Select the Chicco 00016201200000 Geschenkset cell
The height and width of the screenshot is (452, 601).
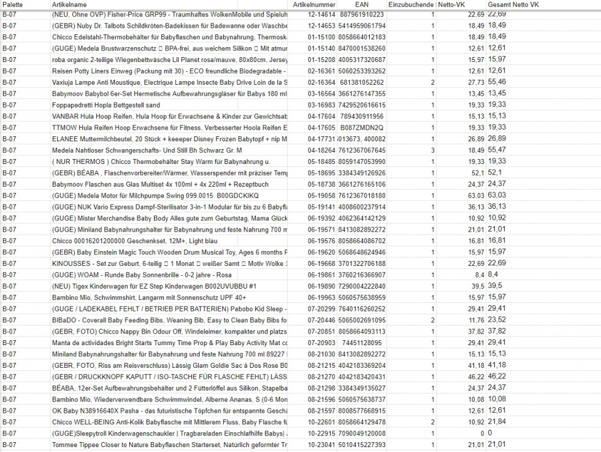tap(169, 241)
